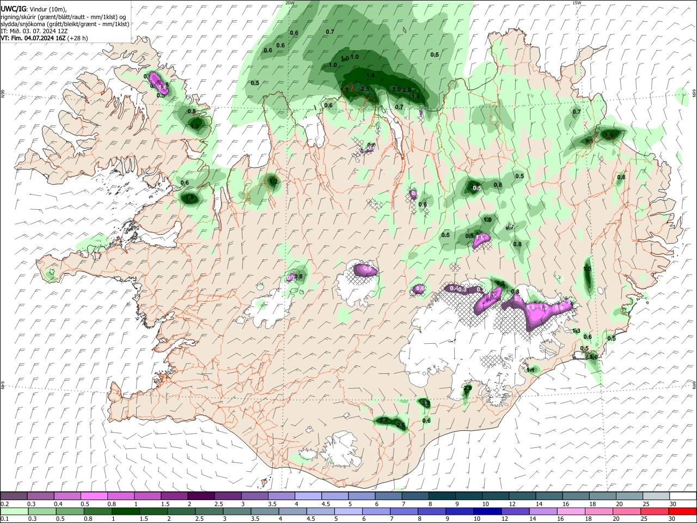This screenshot has width=697, height=523.
Task: Click the '0.2' label in the snow legend
Action: pos(5,503)
